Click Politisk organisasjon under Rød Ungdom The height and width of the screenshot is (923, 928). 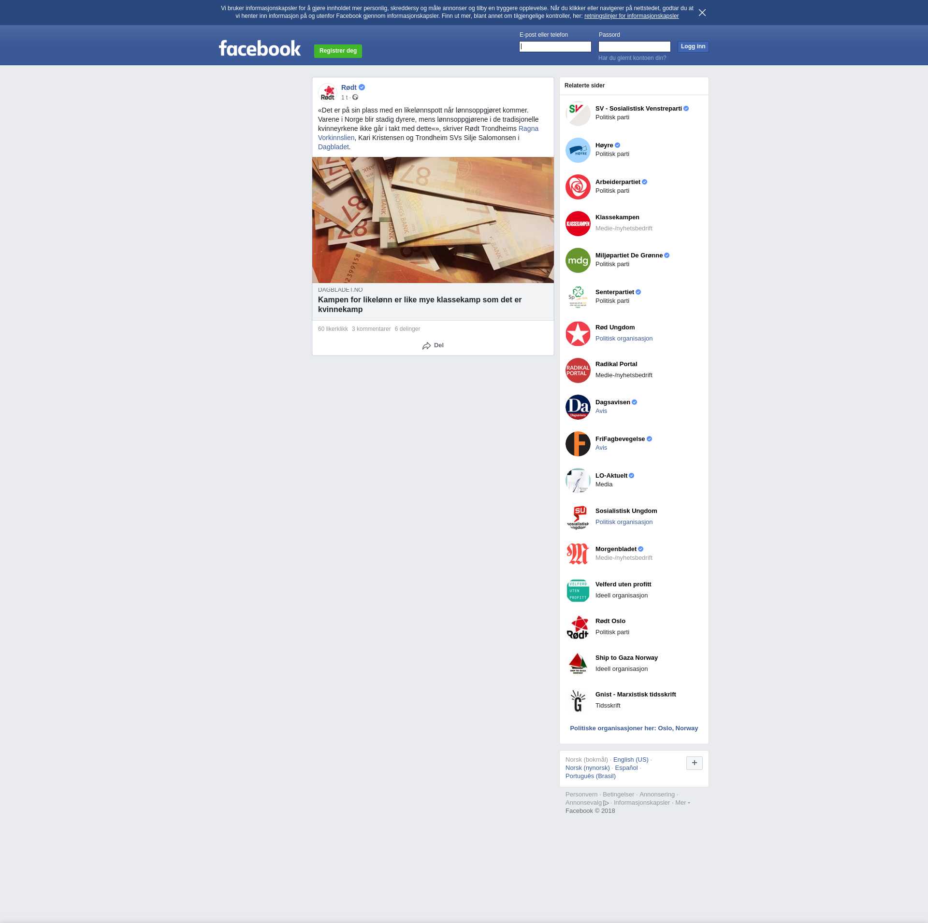point(624,339)
